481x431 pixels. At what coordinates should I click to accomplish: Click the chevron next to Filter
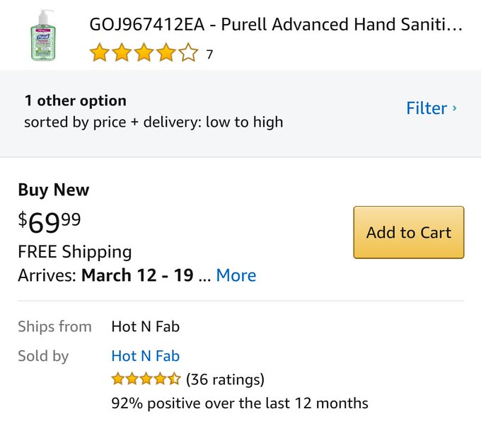pyautogui.click(x=454, y=108)
